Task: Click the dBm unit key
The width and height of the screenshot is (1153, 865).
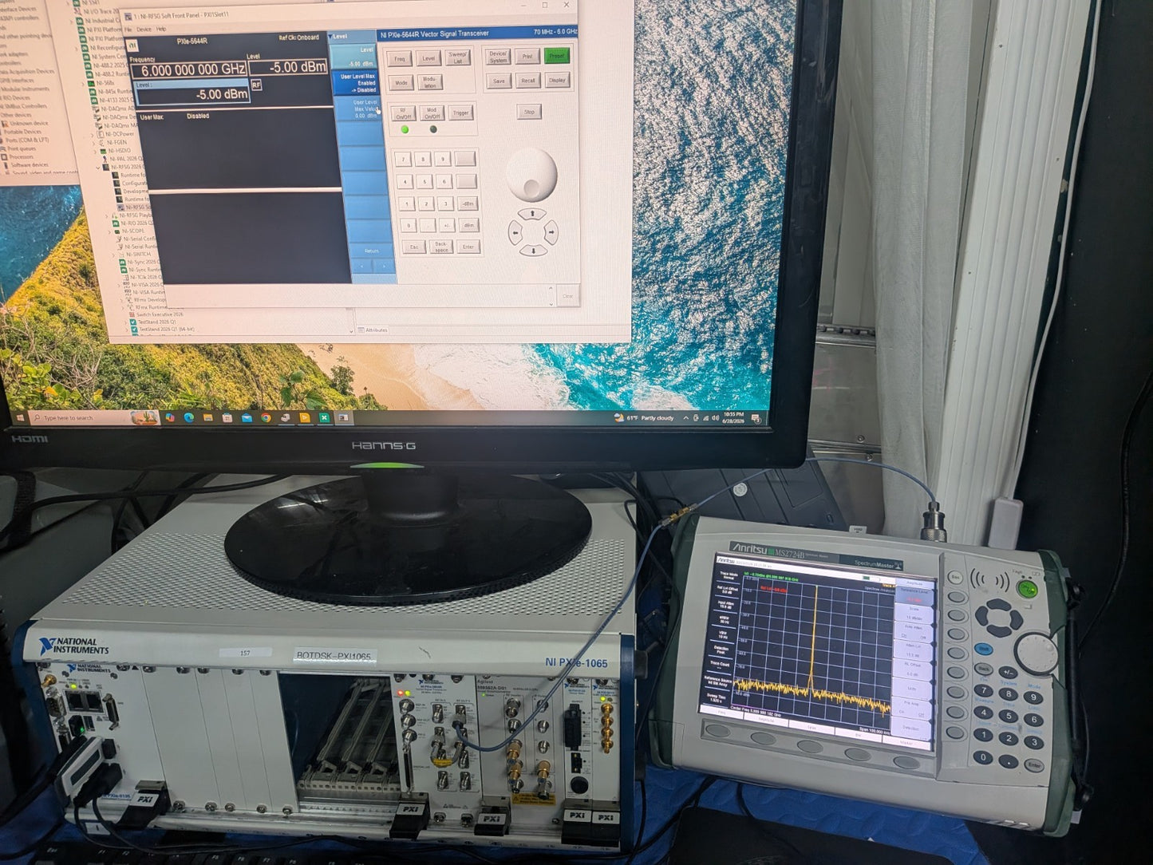Action: 469,225
